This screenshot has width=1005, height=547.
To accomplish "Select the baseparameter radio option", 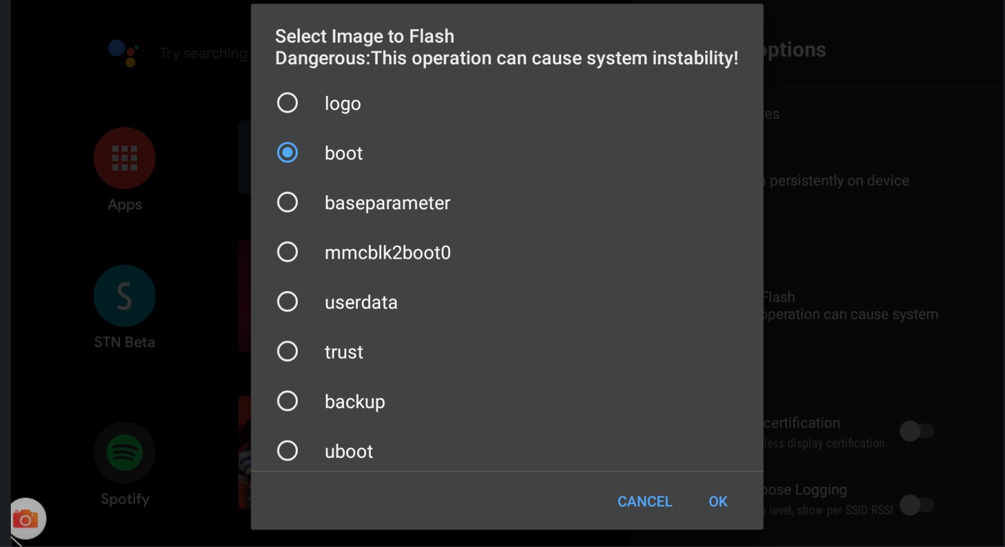I will pyautogui.click(x=288, y=203).
